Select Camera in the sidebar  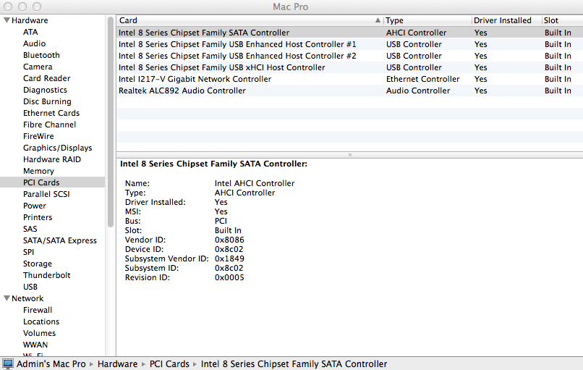[38, 67]
